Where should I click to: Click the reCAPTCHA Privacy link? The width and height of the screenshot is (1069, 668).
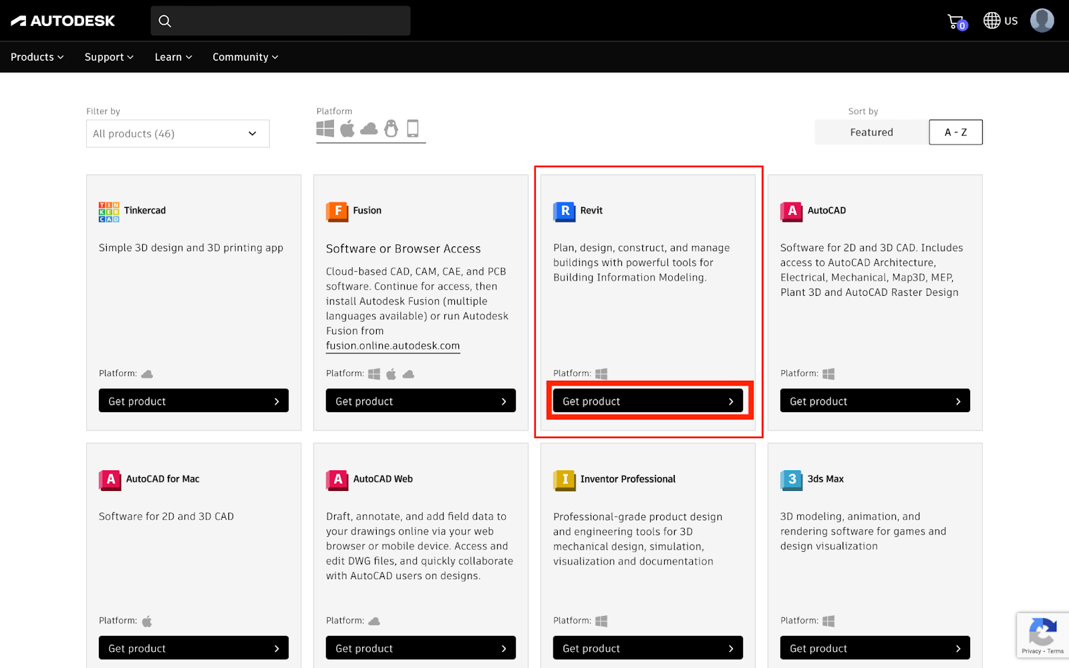tap(1031, 651)
